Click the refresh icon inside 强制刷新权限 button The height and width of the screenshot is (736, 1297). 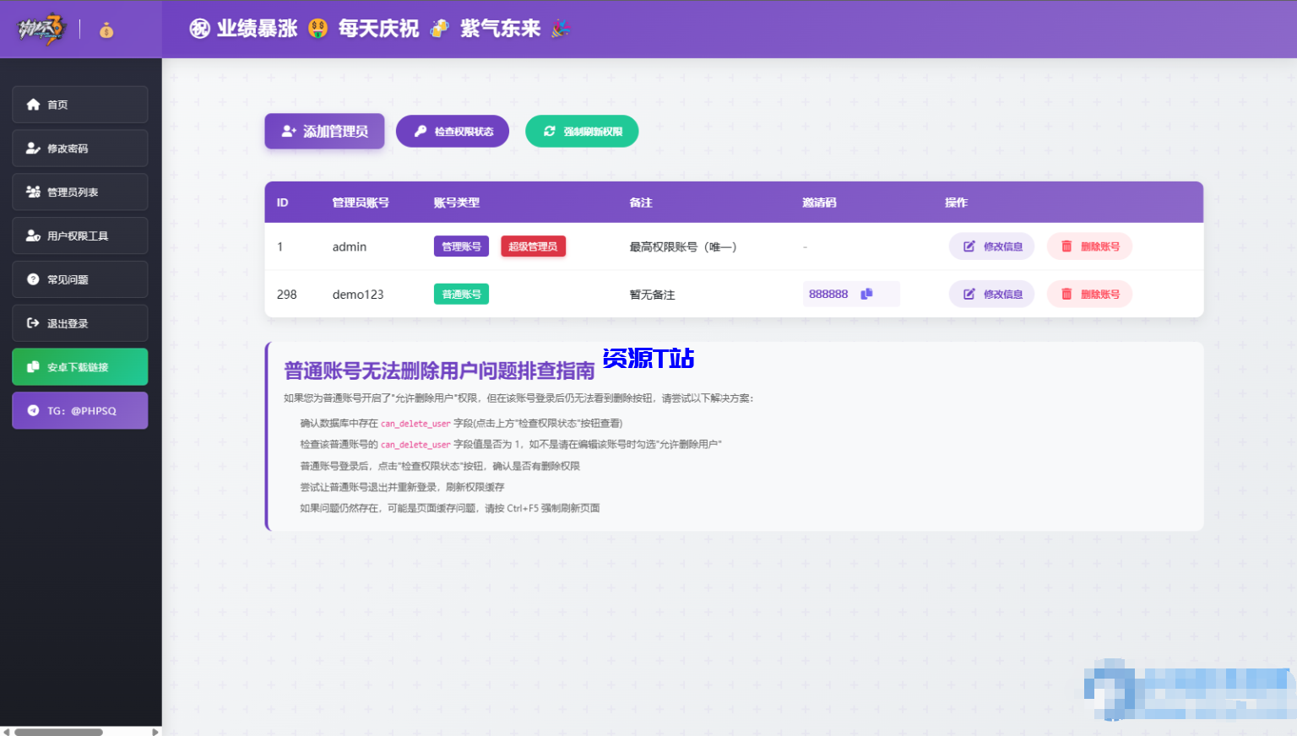tap(549, 131)
